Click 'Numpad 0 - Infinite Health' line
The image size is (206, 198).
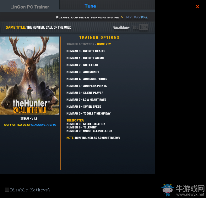[x=86, y=51]
